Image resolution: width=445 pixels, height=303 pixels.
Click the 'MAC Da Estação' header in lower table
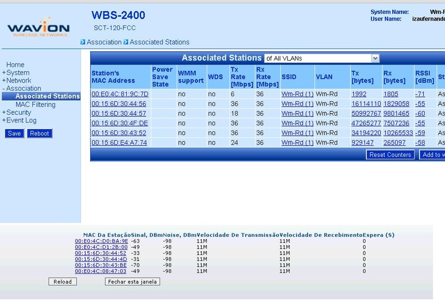pyautogui.click(x=107, y=235)
